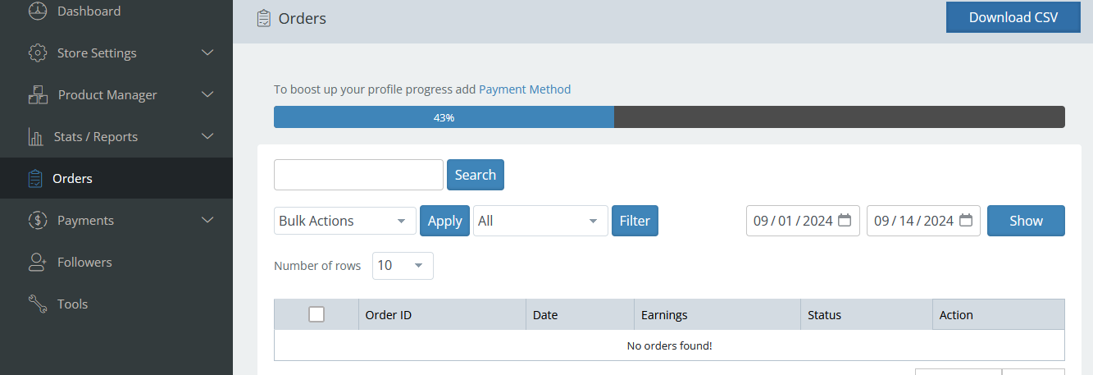
Task: Click the Store Settings gear icon
Action: tap(38, 53)
